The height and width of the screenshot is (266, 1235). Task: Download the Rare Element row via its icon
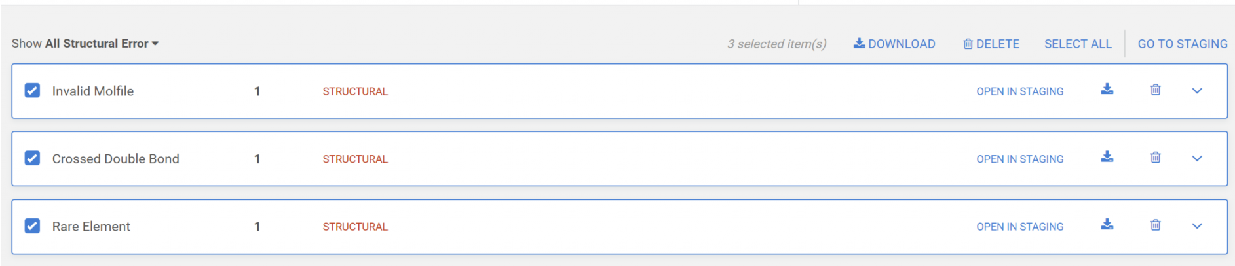pos(1107,225)
